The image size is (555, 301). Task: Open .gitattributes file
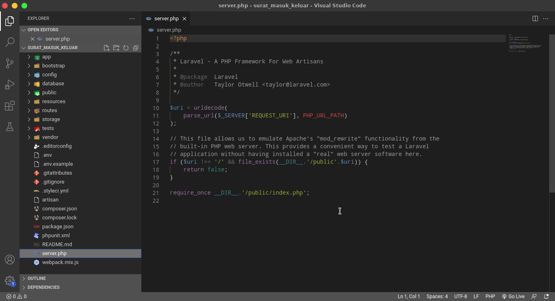[80, 173]
